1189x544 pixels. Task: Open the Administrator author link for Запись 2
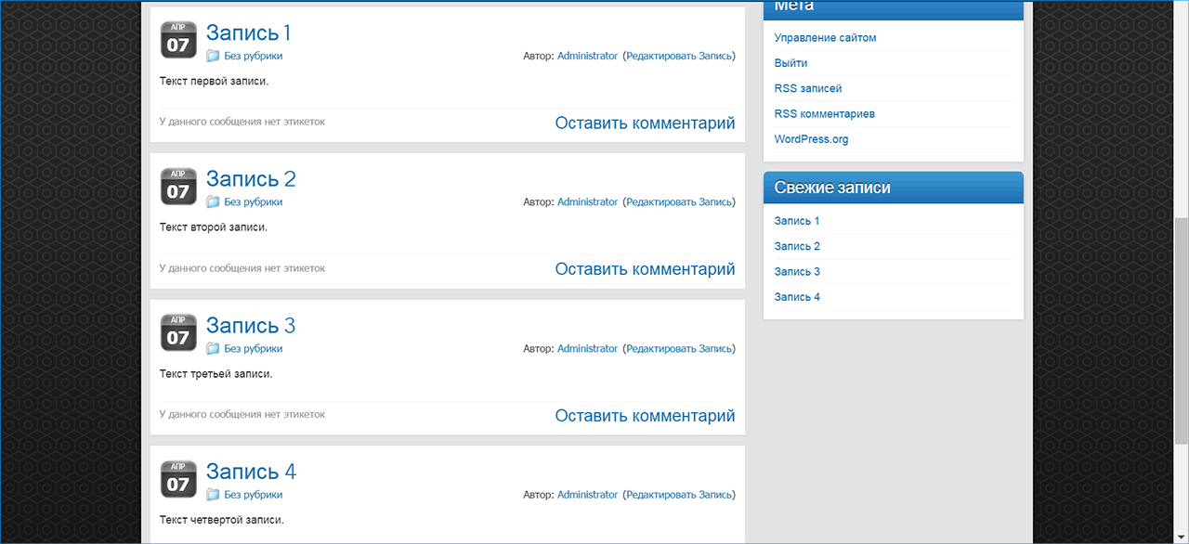(587, 202)
